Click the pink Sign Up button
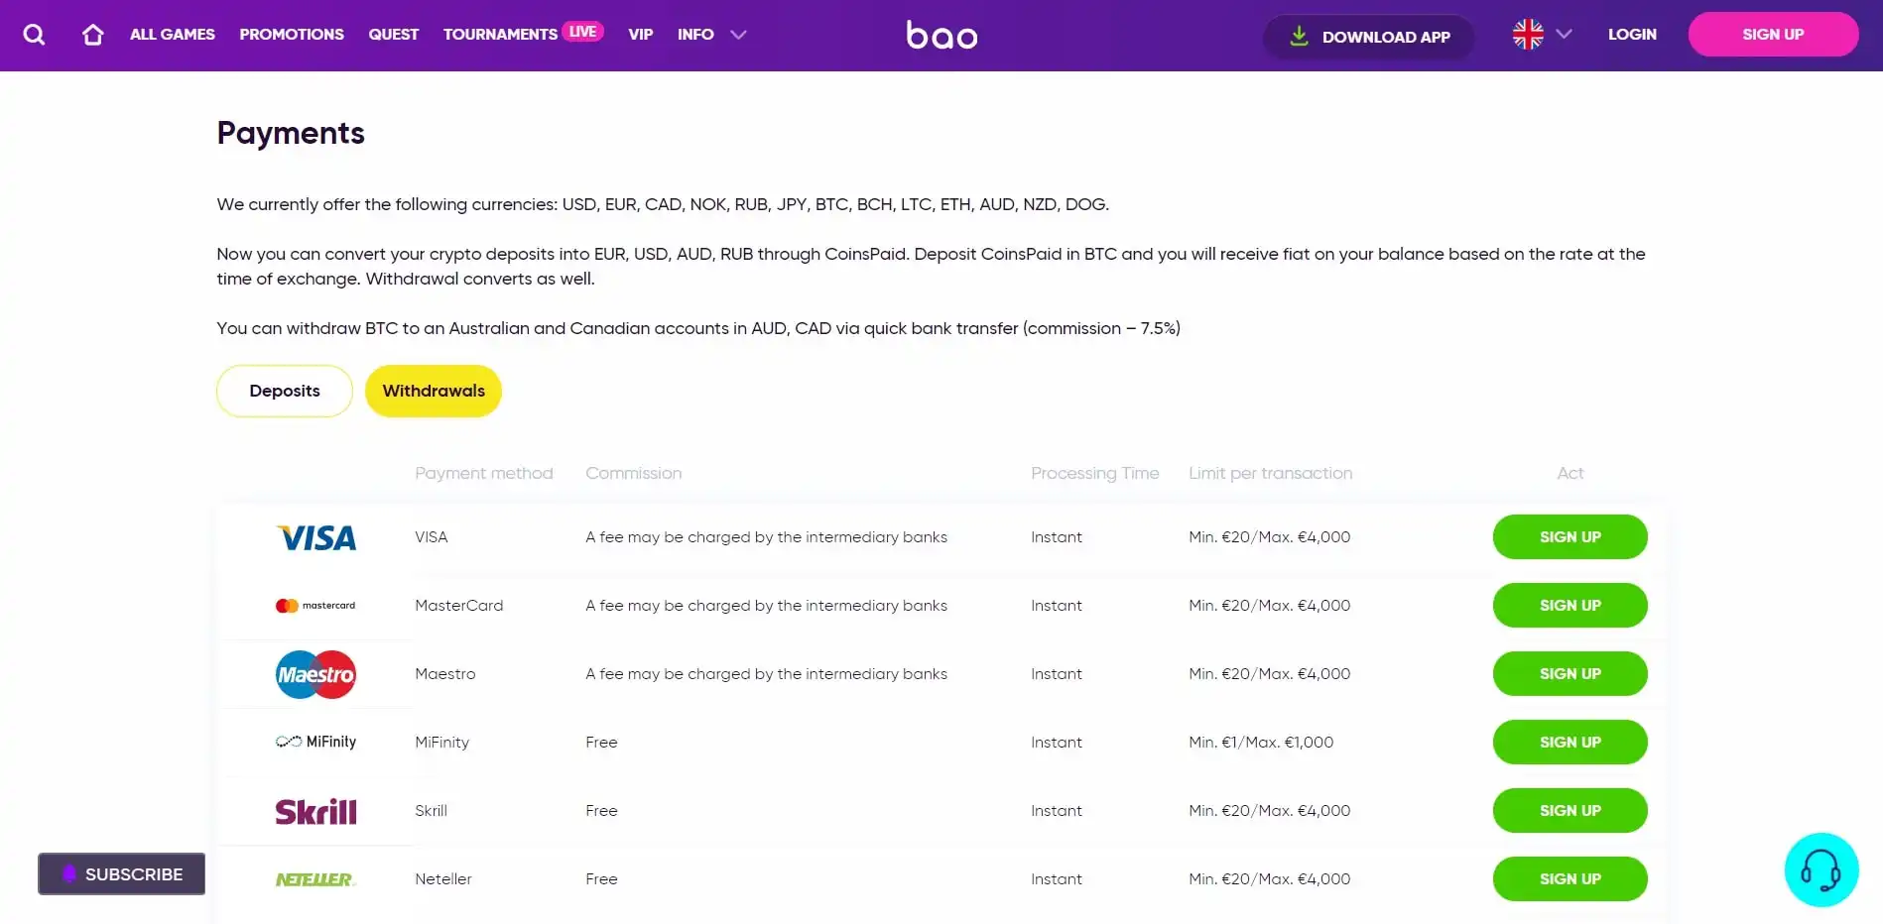 [x=1772, y=35]
